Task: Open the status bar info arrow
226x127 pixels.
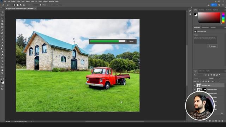Action: coord(31,121)
